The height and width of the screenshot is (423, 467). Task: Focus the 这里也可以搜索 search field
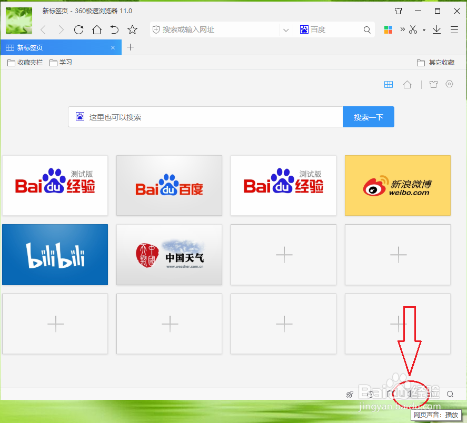pyautogui.click(x=205, y=117)
